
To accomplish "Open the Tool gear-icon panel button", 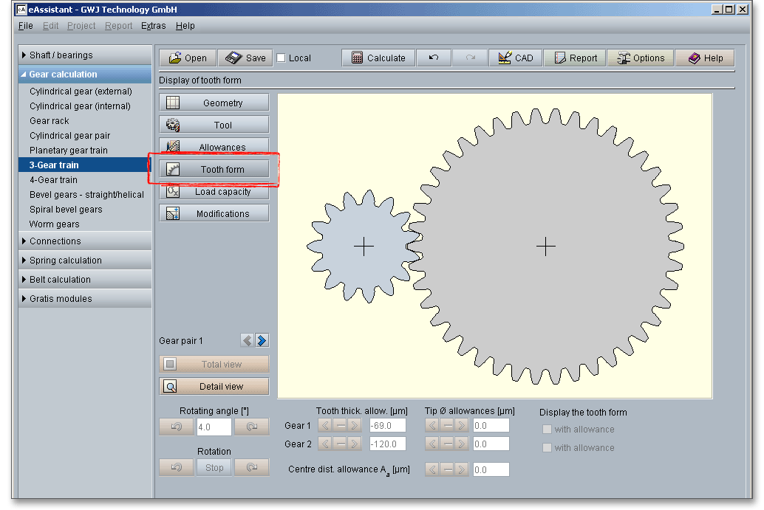I will pos(214,125).
